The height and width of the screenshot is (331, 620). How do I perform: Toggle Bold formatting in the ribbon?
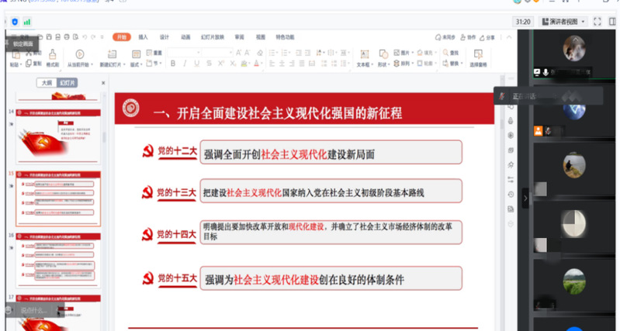click(x=171, y=64)
